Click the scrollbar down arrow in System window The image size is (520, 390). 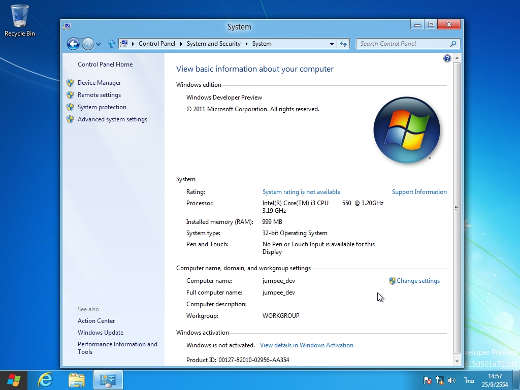457,361
